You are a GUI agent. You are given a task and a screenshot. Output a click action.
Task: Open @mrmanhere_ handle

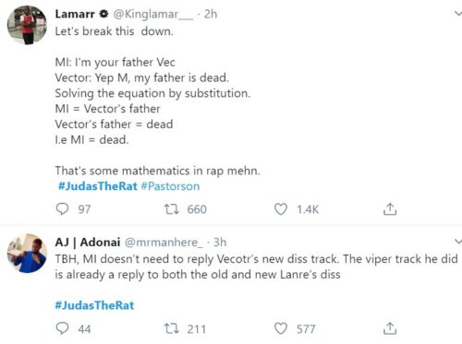(x=164, y=243)
